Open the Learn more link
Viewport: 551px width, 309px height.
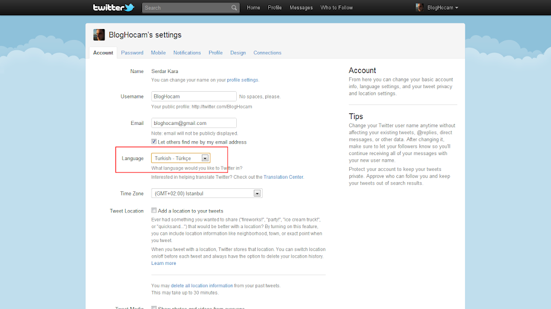[164, 263]
